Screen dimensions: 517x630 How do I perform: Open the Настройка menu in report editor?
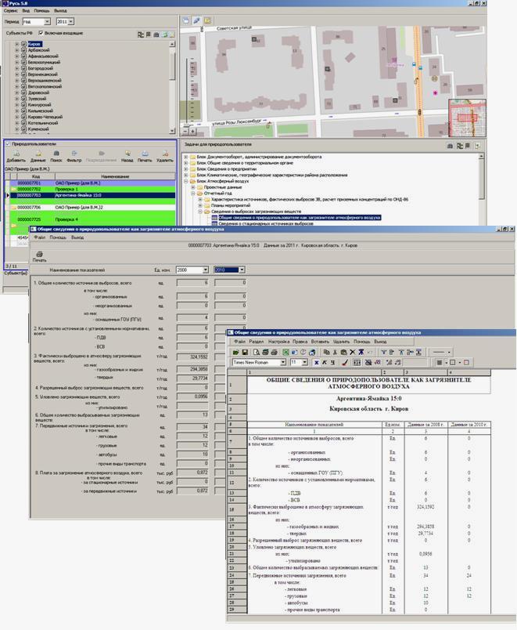[278, 342]
